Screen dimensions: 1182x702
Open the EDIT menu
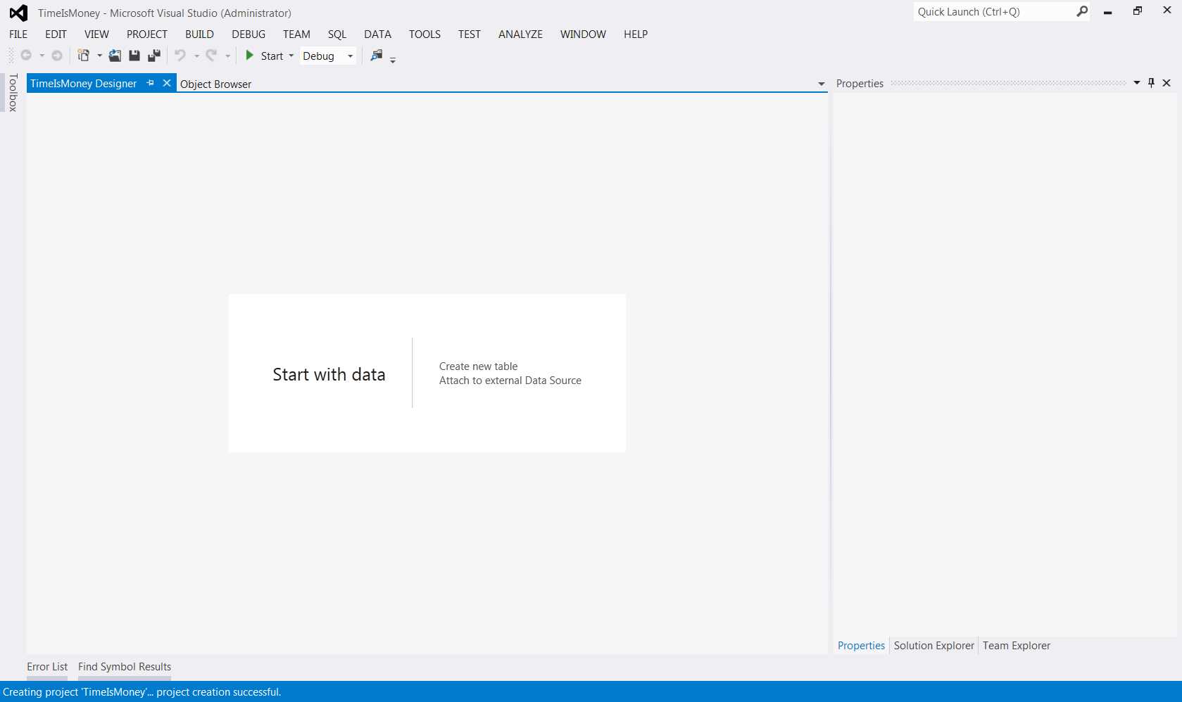(56, 34)
